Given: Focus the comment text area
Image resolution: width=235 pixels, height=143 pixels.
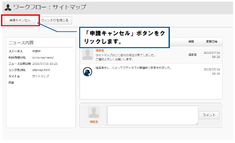Looking at the screenshot, I should coord(153,115).
